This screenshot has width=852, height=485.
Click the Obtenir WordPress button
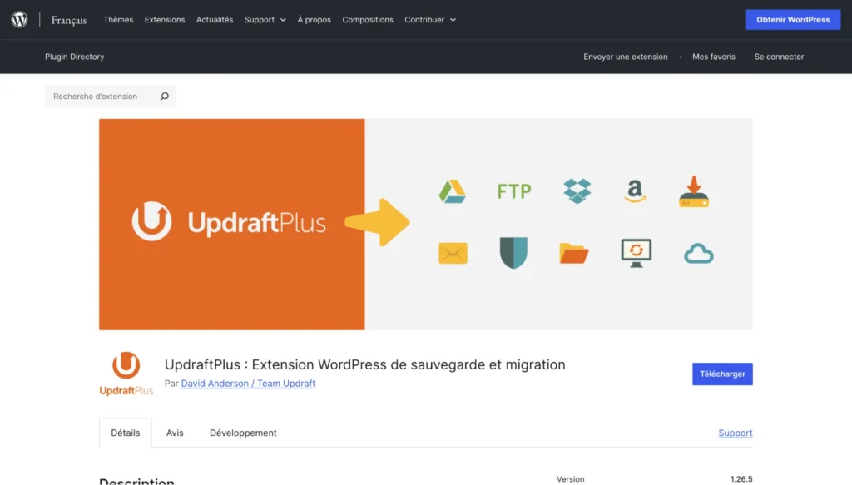pyautogui.click(x=793, y=20)
